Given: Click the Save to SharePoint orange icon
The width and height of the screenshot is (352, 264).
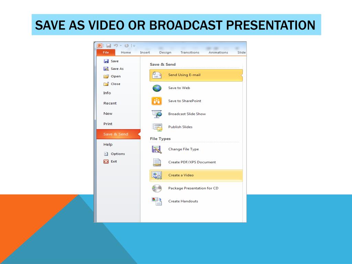Looking at the screenshot, I should (157, 101).
